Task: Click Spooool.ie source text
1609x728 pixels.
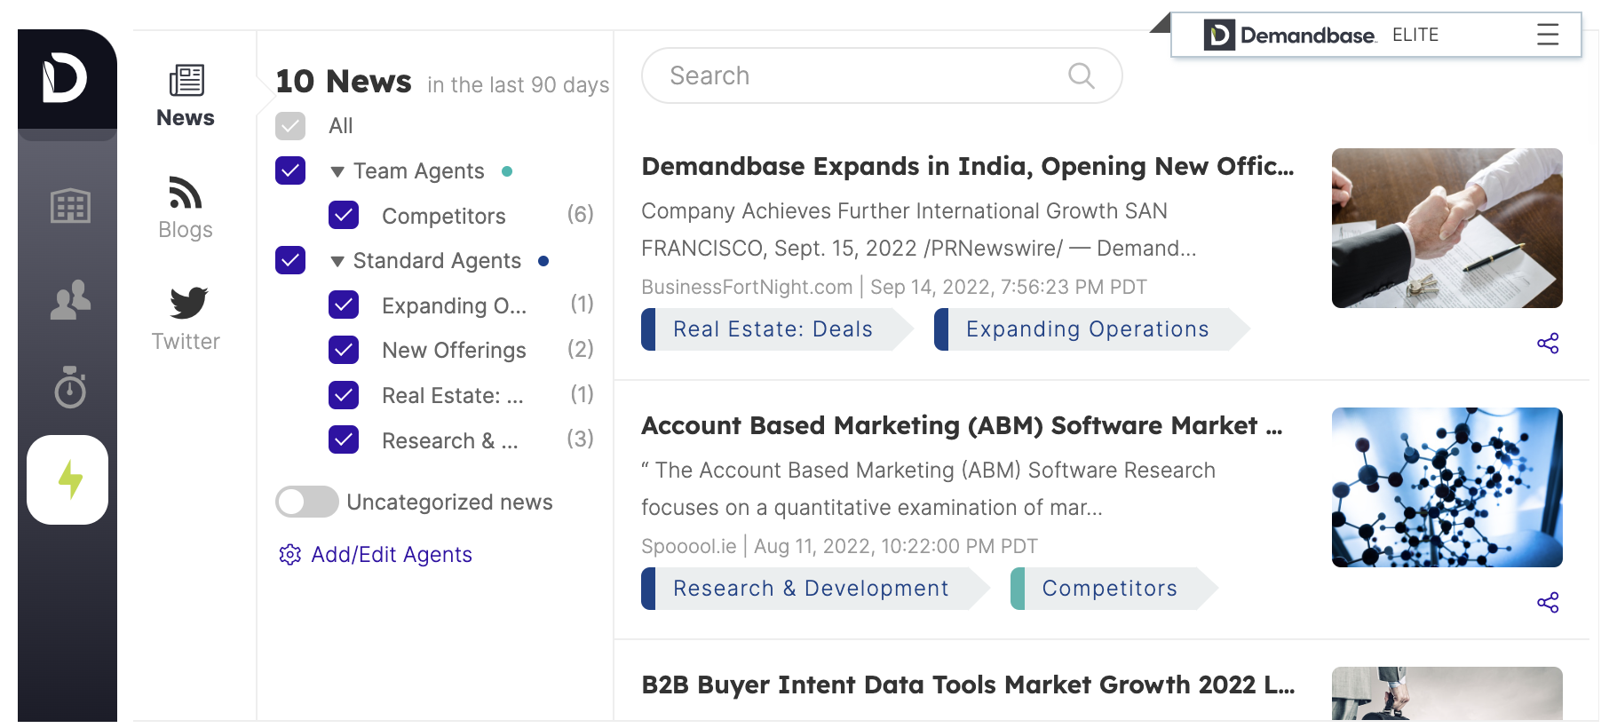Action: point(689,546)
